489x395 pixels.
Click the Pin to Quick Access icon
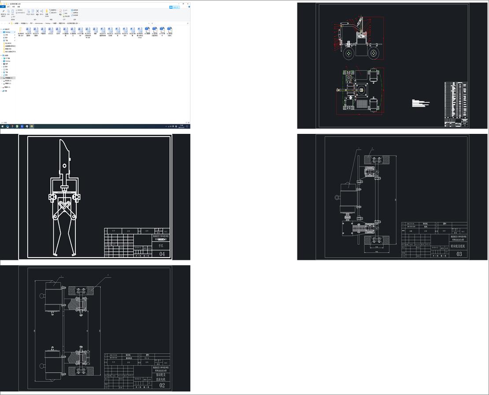pos(3,12)
